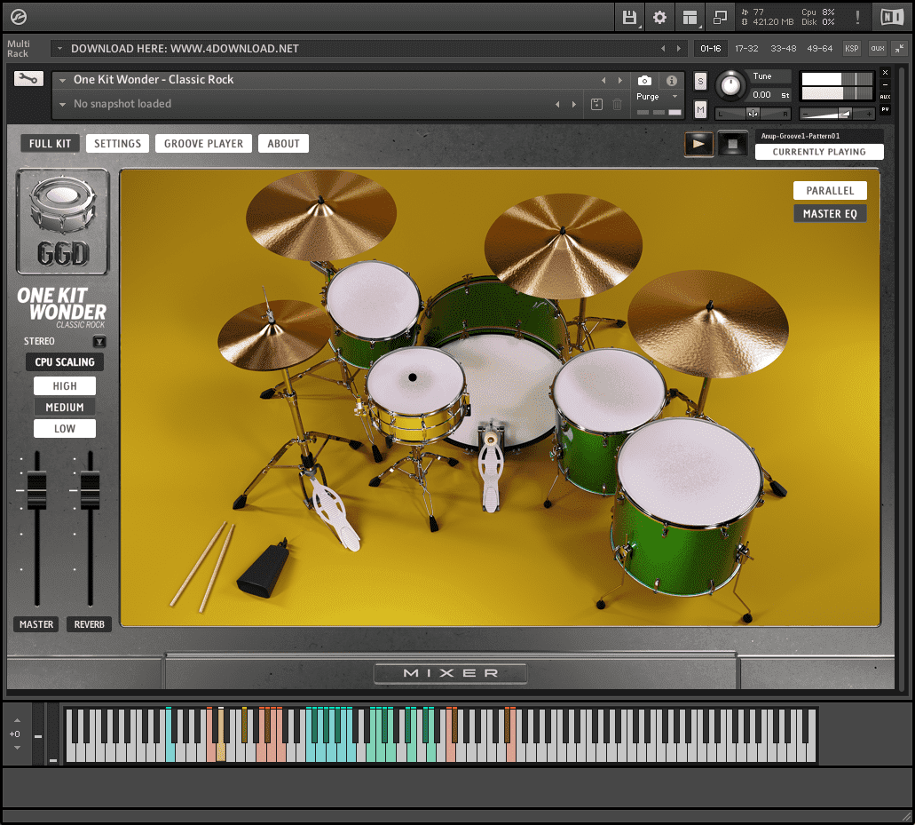Click the exclamation panic button
915x825 pixels.
[x=857, y=17]
